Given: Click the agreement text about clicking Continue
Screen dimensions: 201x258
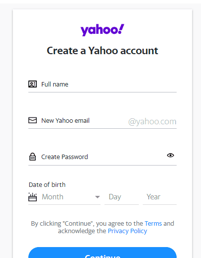Looking at the screenshot, I should click(102, 227).
